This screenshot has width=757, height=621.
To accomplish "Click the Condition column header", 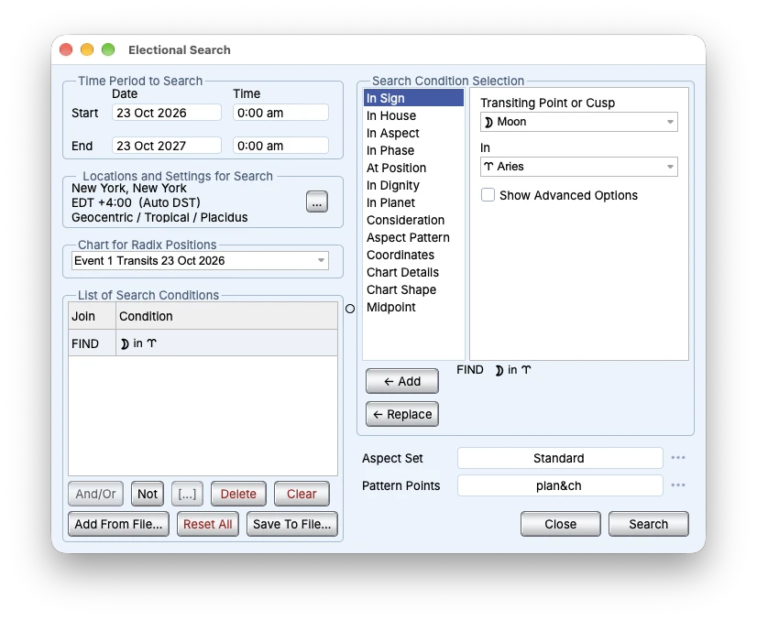I will tap(226, 316).
